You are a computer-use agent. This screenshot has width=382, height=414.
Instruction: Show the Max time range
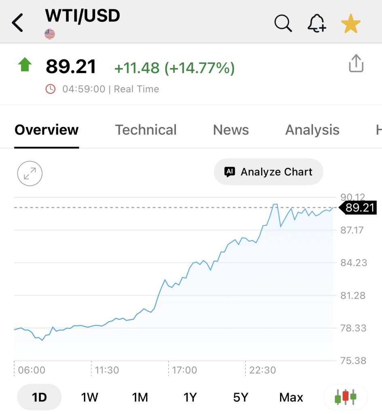pos(291,397)
